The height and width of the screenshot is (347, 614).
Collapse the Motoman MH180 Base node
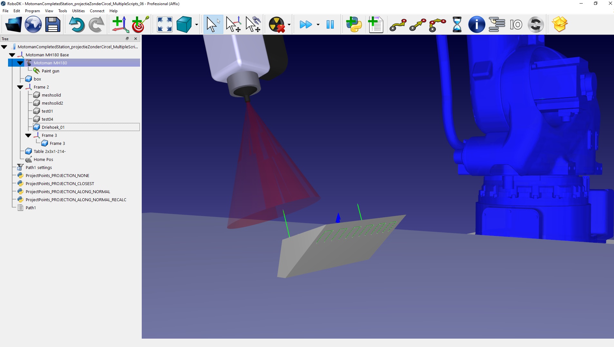pyautogui.click(x=12, y=55)
